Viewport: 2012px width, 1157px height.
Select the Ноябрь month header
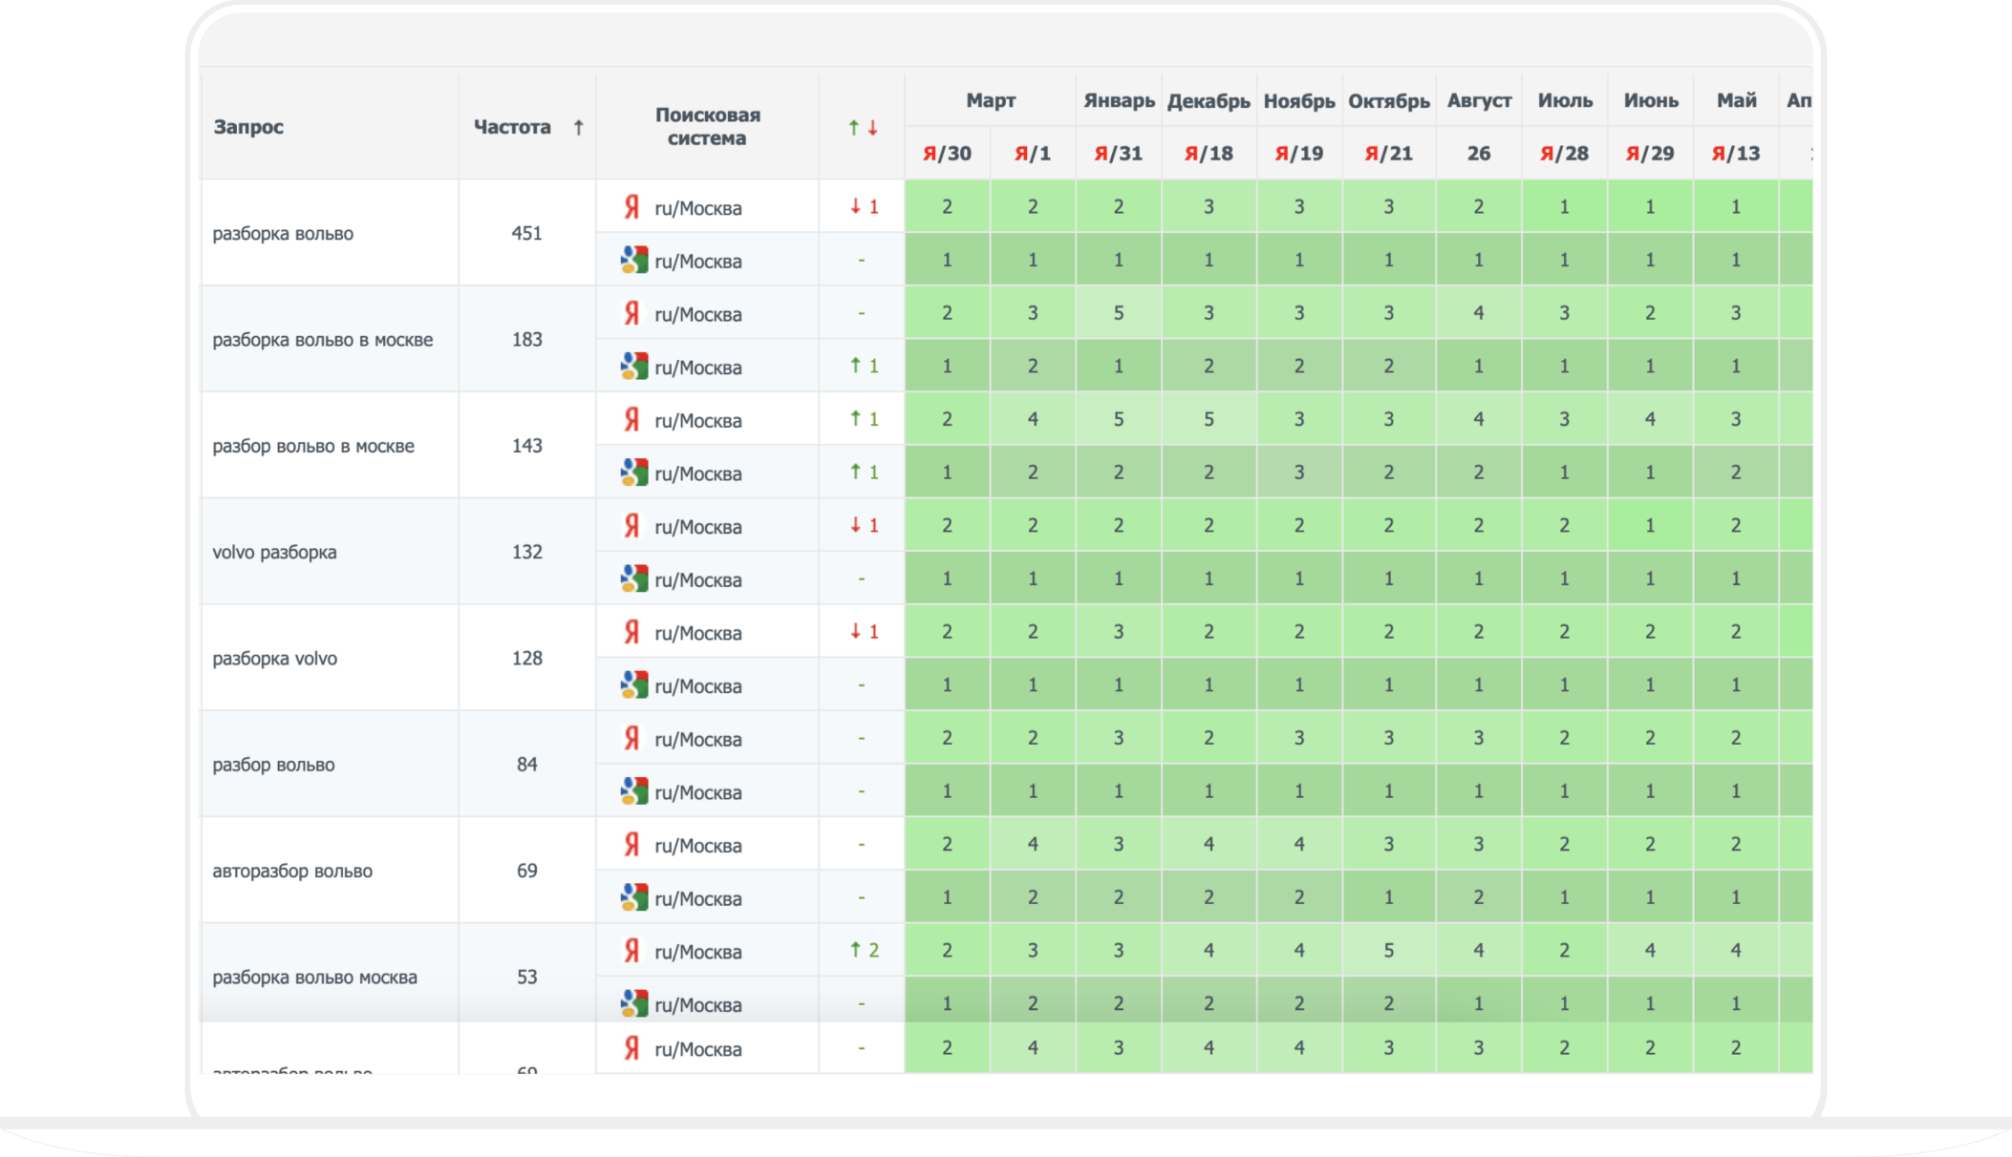(1298, 101)
